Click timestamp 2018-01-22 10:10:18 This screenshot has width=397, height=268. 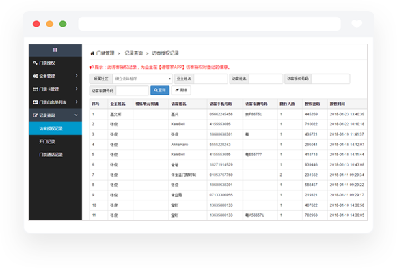(x=347, y=124)
